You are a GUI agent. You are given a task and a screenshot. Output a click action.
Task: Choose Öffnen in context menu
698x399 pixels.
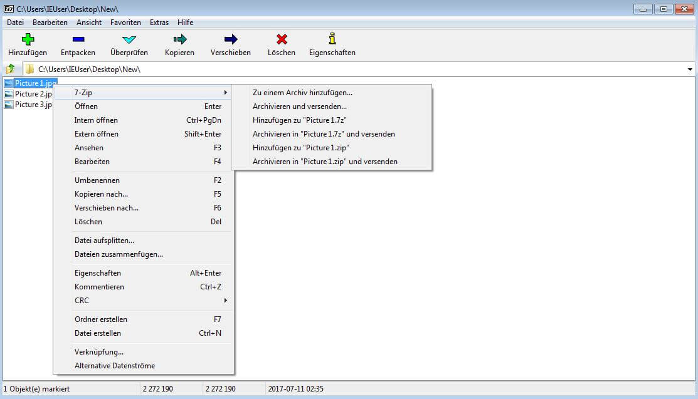tap(144, 106)
